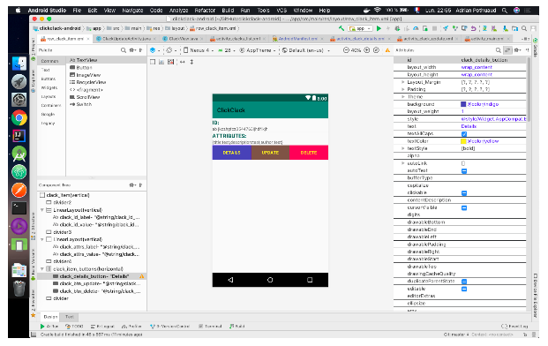Click the Spotlight search icon in menu bar
The image size is (548, 346).
[505, 11]
